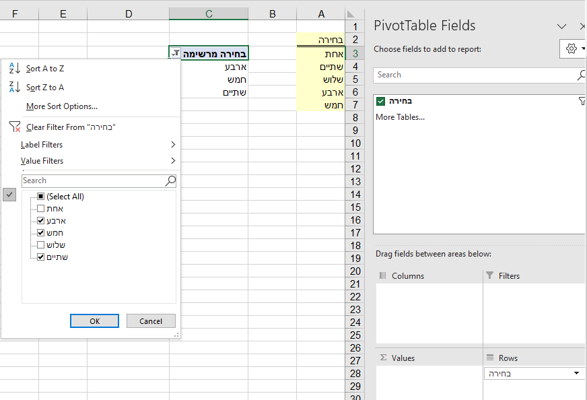The width and height of the screenshot is (587, 400).
Task: Click the resize grip of the filter menu
Action: pyautogui.click(x=176, y=335)
